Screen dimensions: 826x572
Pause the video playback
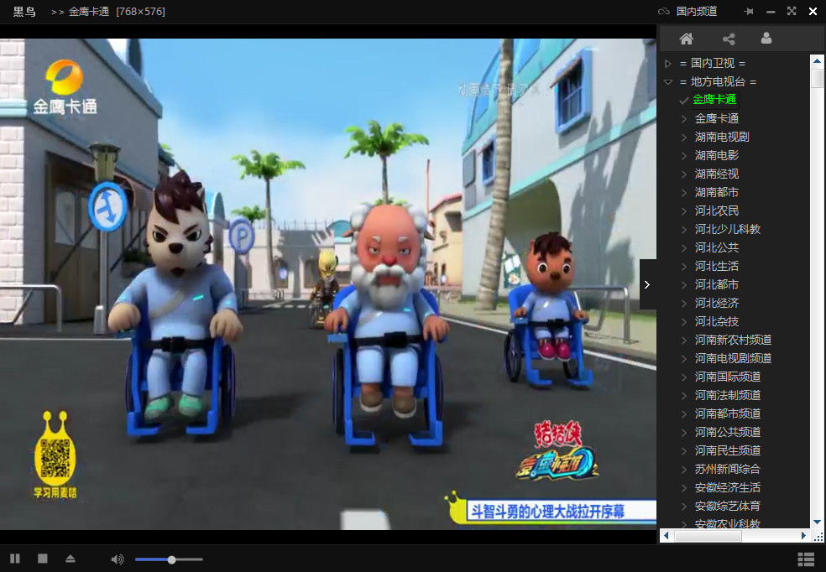click(x=15, y=559)
